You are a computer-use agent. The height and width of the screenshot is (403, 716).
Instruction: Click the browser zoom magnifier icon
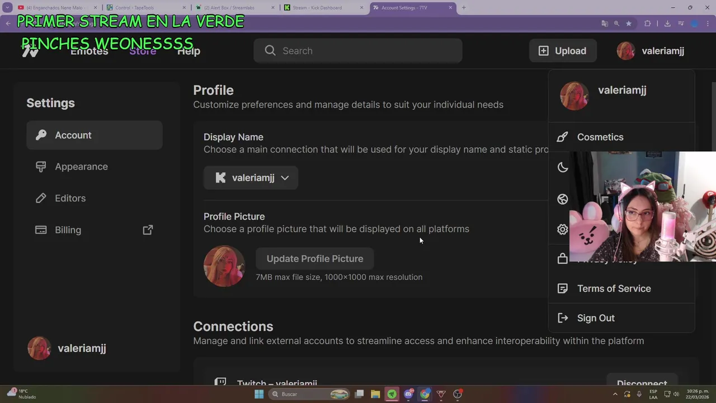[x=616, y=24]
